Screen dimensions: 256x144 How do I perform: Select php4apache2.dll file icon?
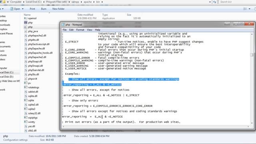pos(26,36)
